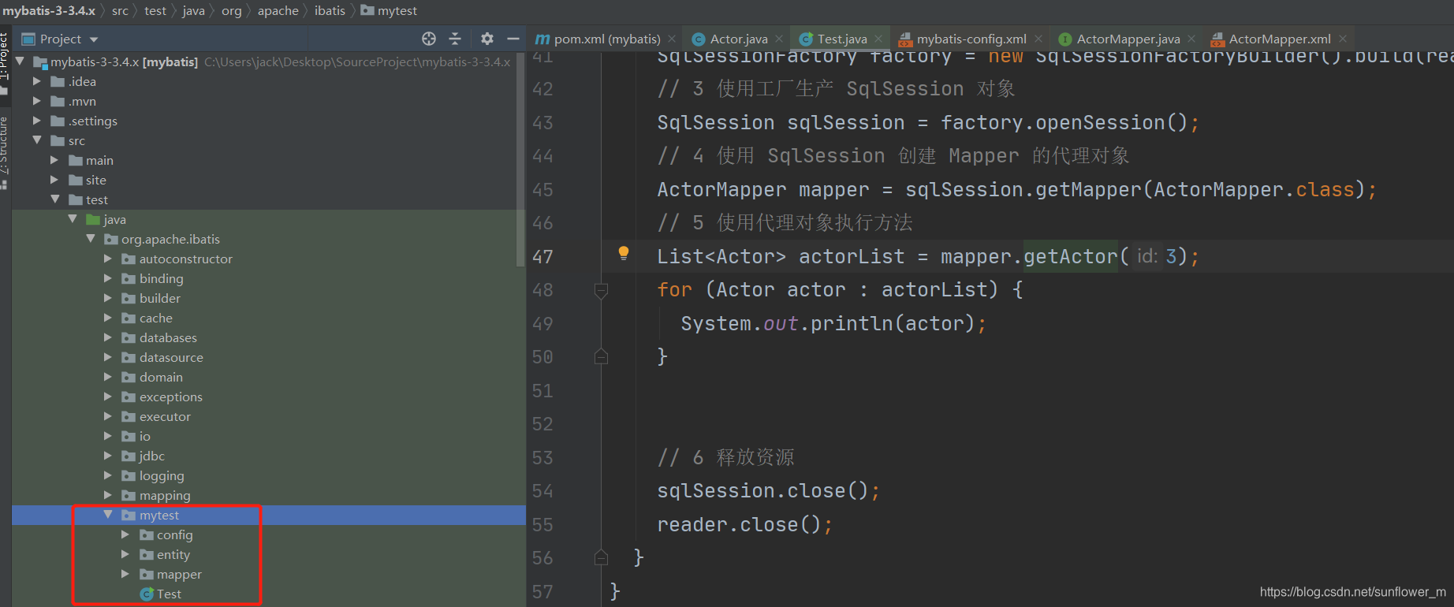Screen dimensions: 1454x607
Task: Expand the mapper package arrow
Action: [125, 574]
